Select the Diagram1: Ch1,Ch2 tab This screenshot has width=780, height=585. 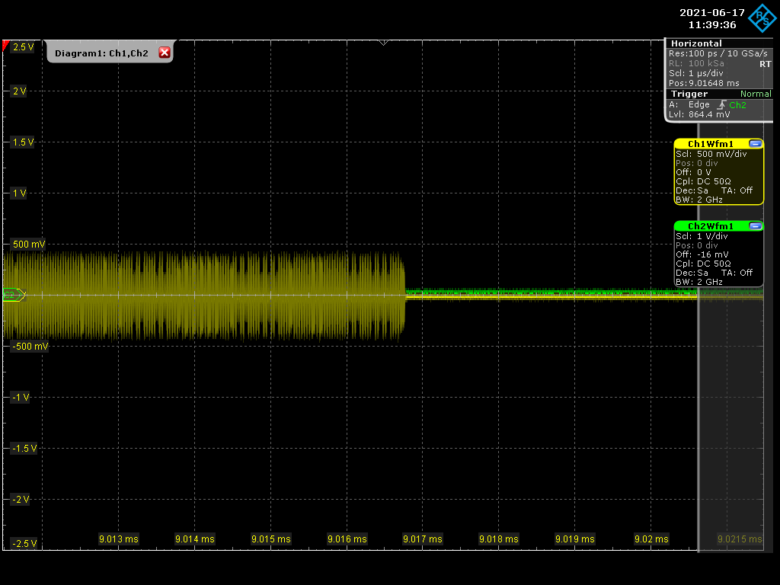coord(101,53)
